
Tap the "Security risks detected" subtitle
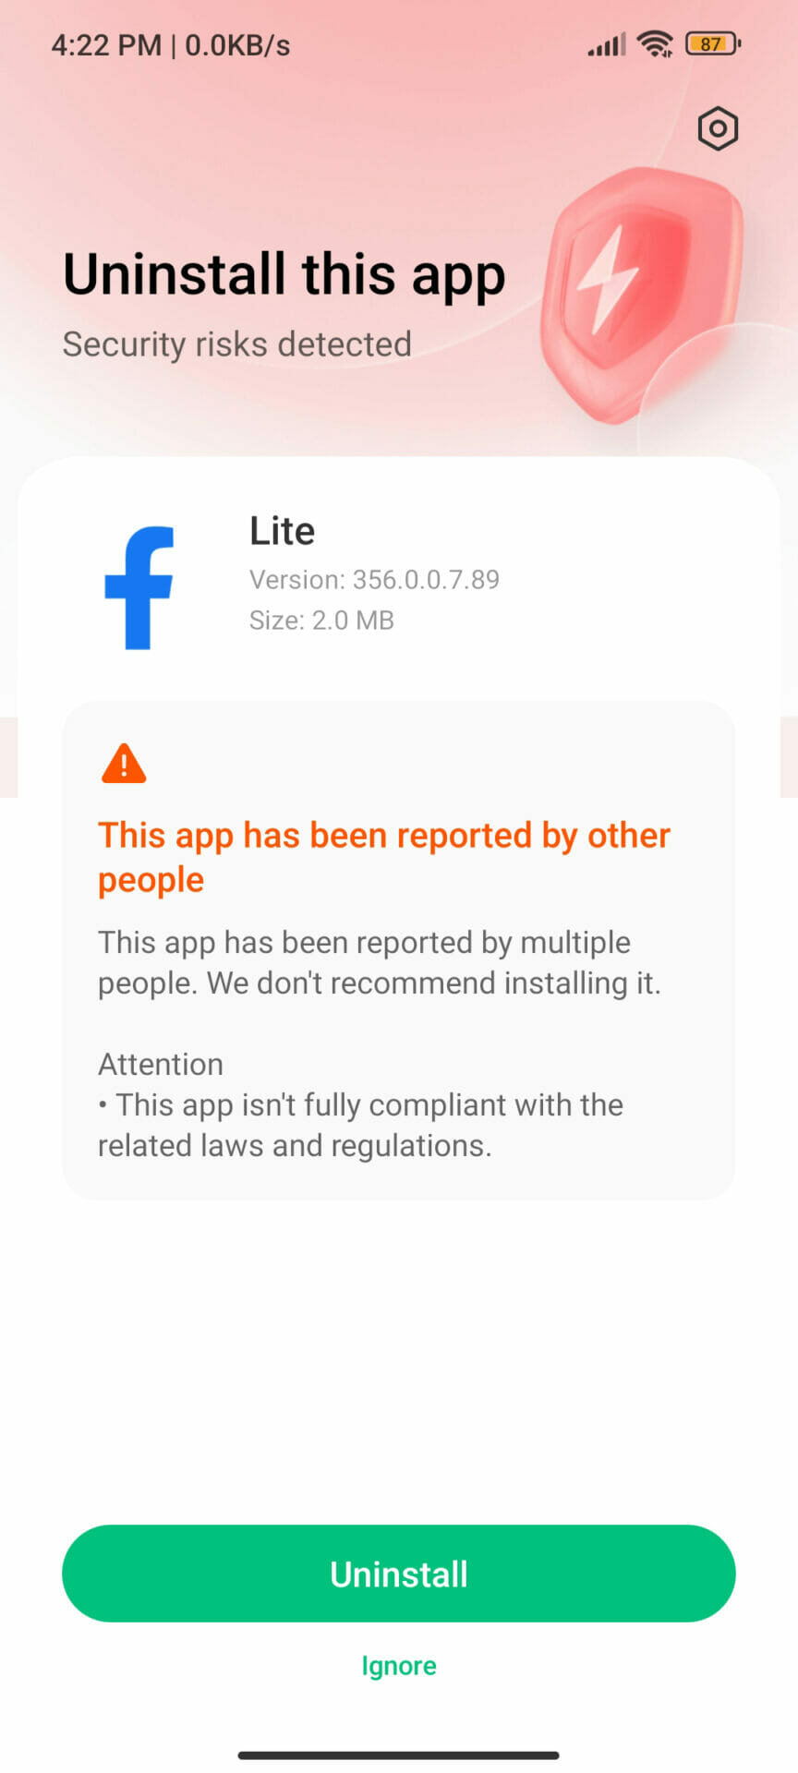[x=236, y=344]
